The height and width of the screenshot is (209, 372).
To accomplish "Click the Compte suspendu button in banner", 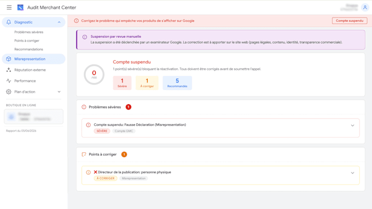I will [350, 21].
